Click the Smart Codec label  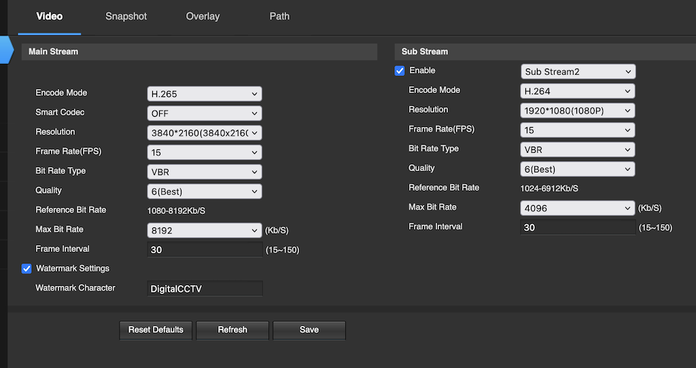60,113
